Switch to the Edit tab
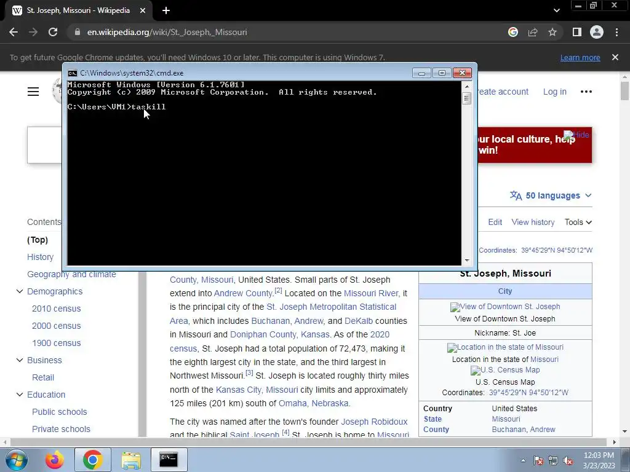Image resolution: width=630 pixels, height=472 pixels. pos(495,222)
